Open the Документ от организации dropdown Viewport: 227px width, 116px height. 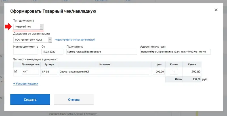[33, 40]
